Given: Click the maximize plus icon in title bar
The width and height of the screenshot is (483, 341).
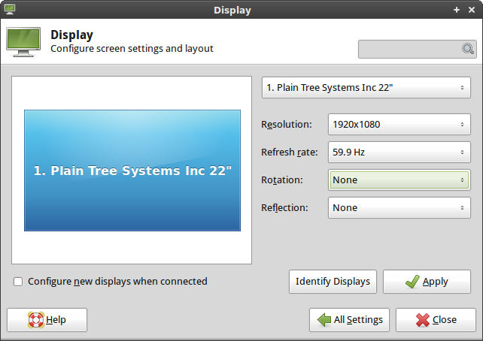Looking at the screenshot, I should tap(457, 10).
